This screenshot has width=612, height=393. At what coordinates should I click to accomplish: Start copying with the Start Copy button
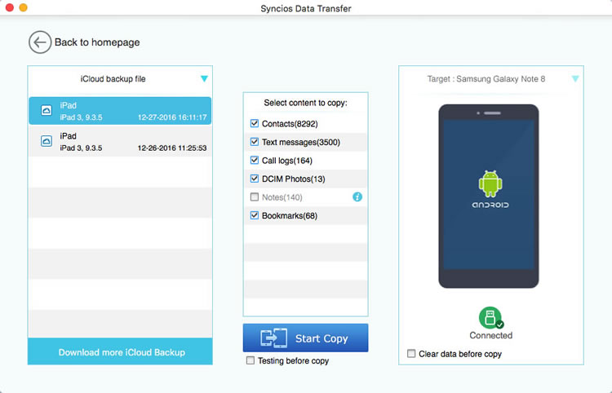pyautogui.click(x=306, y=338)
